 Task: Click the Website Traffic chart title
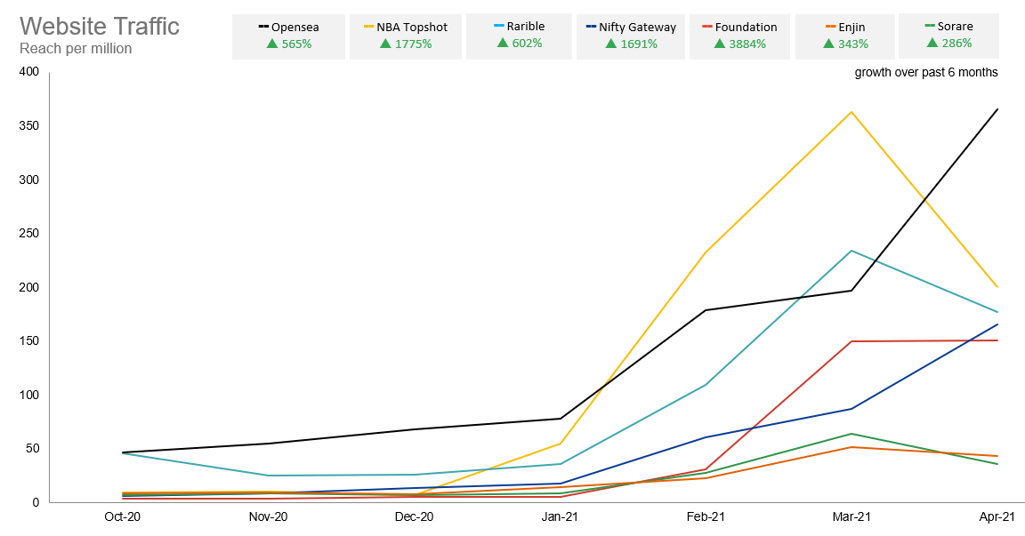100,26
